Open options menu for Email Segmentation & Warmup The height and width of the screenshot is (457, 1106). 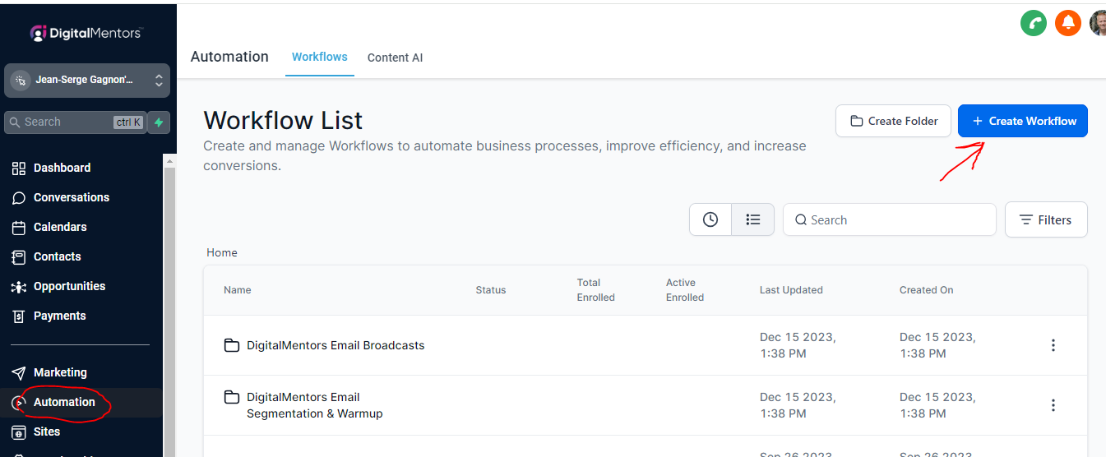[1053, 405]
